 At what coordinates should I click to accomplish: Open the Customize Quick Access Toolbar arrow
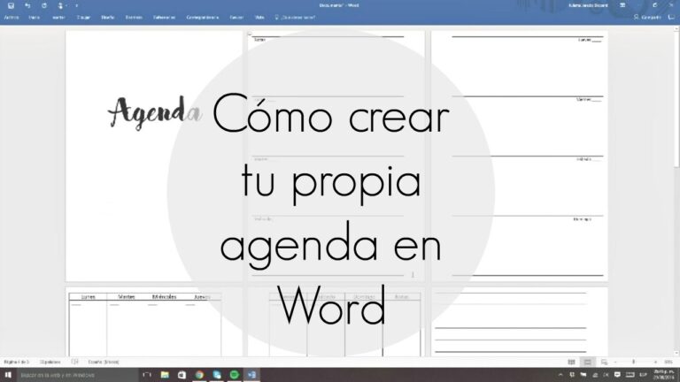(x=77, y=5)
